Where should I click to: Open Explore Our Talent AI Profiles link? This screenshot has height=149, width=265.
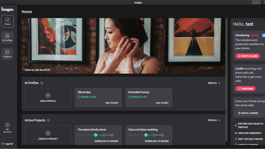[x=250, y=125]
